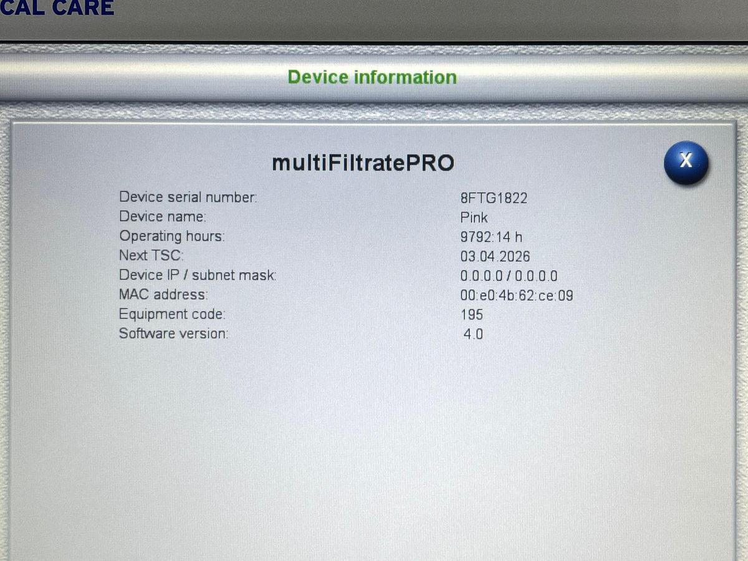
Task: Click the Operating hours label
Action: [172, 236]
